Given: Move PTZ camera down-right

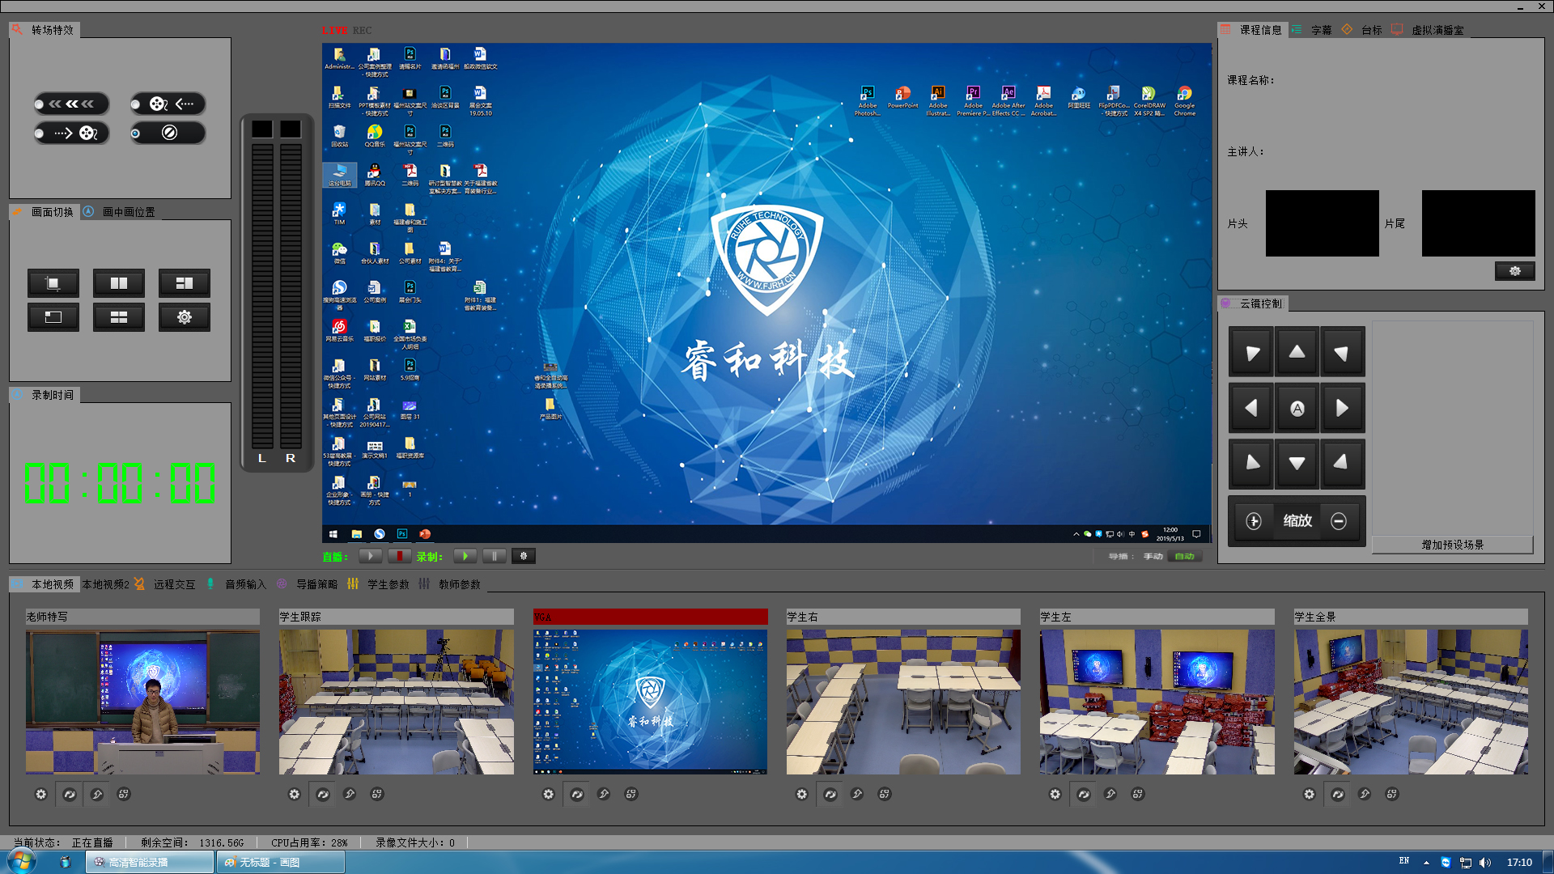Looking at the screenshot, I should coord(1342,464).
